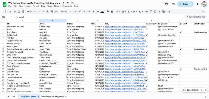Screen dimensions: 209x99
Task: Select column C header
Action: click(x=79, y=21)
